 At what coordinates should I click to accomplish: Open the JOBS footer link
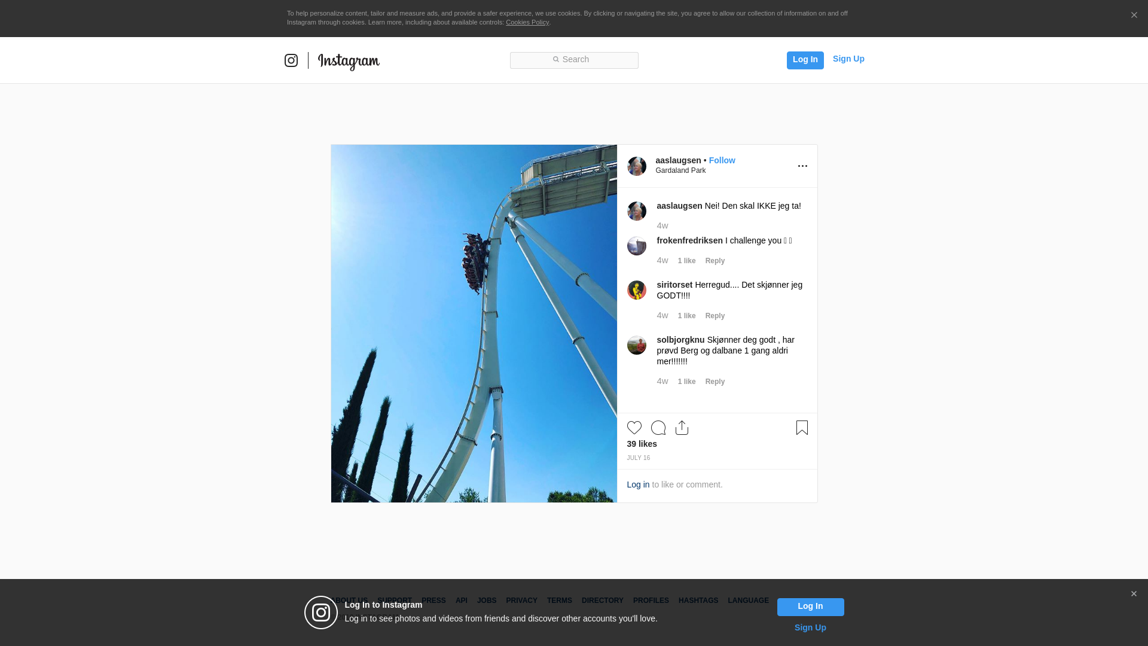tap(487, 601)
